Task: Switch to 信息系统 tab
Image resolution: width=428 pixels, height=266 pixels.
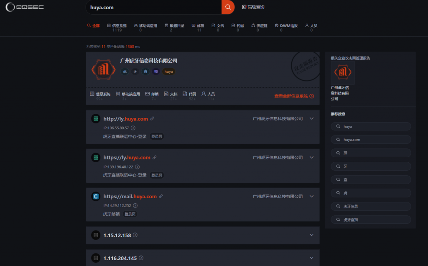Action: click(117, 28)
